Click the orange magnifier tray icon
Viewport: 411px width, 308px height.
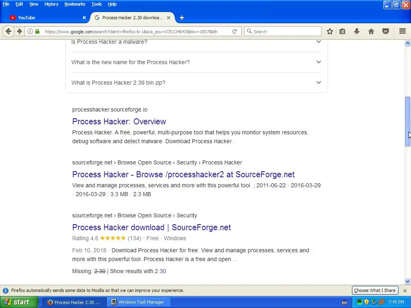click(381, 302)
